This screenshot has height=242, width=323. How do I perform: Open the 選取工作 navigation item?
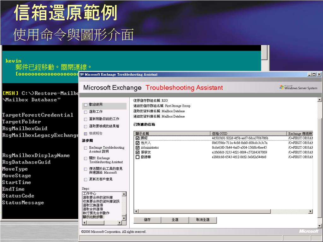point(96,112)
